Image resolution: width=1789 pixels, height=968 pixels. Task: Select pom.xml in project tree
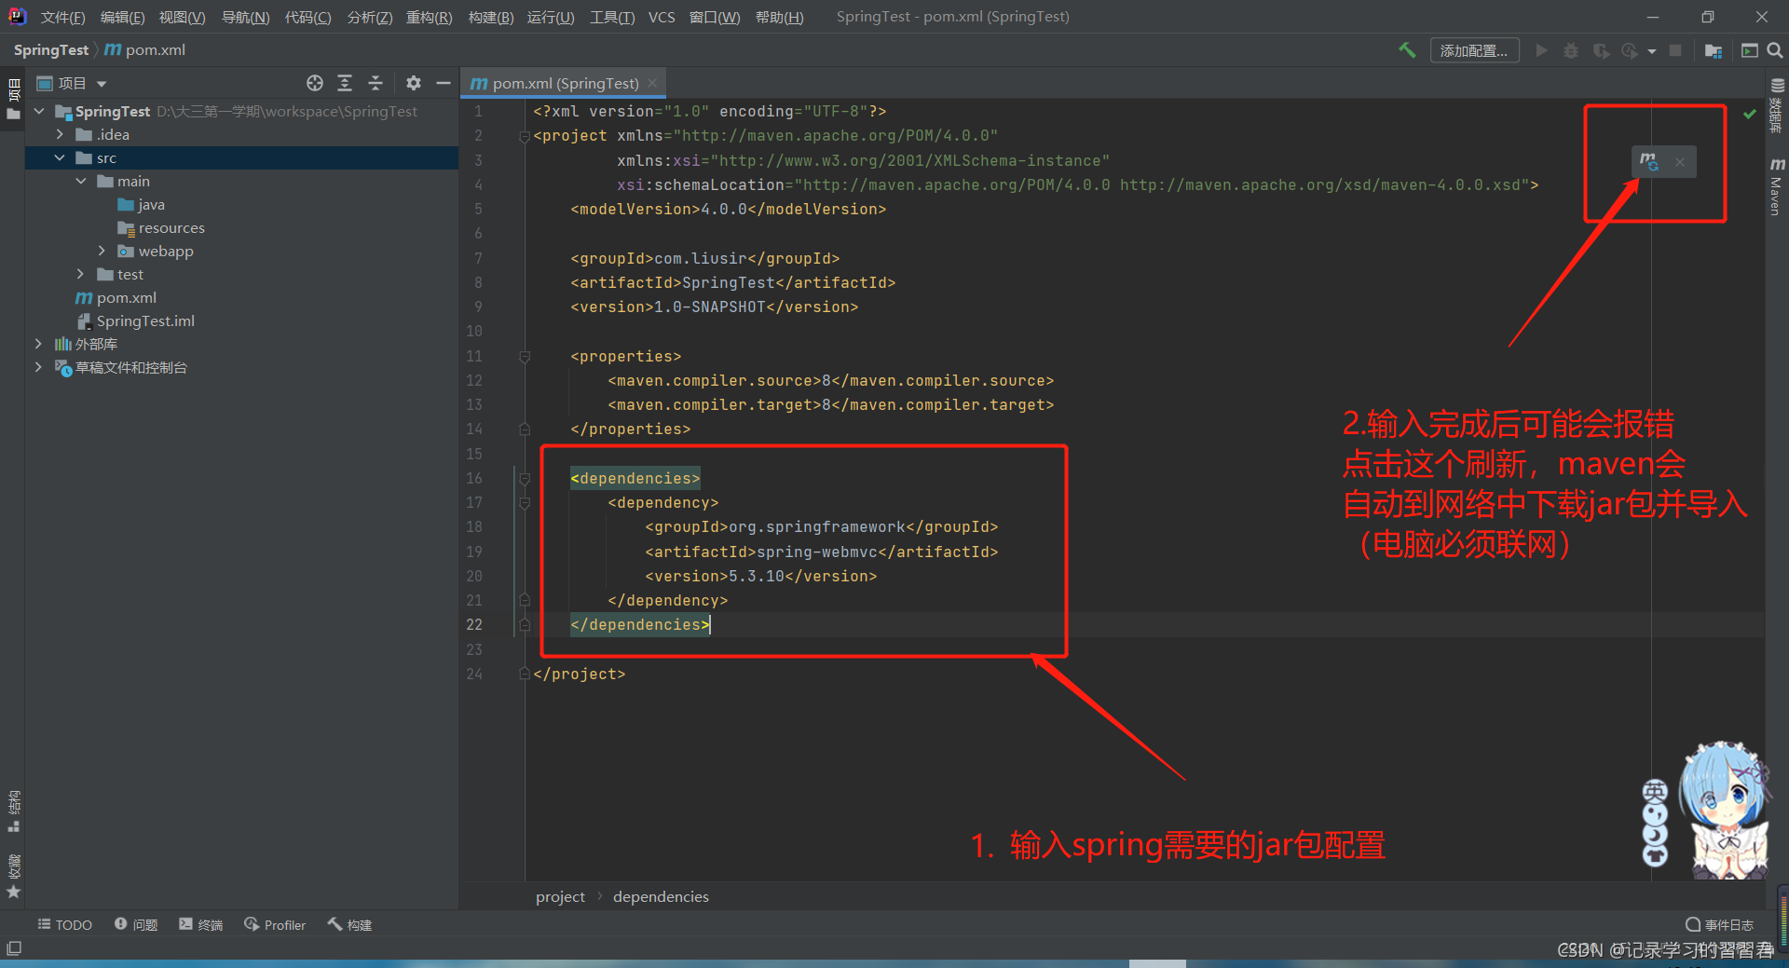[116, 297]
